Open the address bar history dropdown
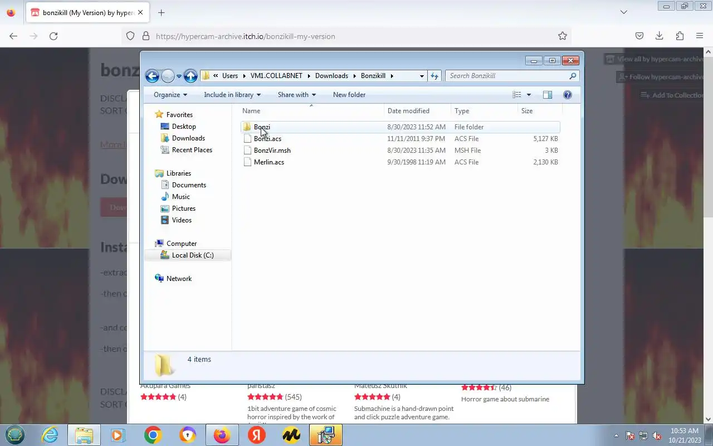This screenshot has height=446, width=713. [x=422, y=76]
